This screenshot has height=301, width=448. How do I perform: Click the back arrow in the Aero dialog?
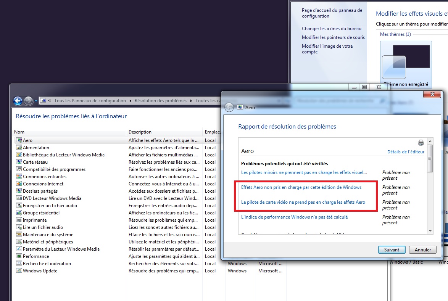pos(229,107)
